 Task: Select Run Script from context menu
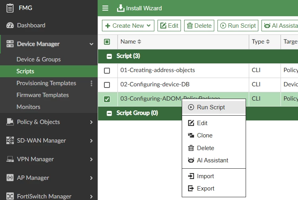pos(214,107)
